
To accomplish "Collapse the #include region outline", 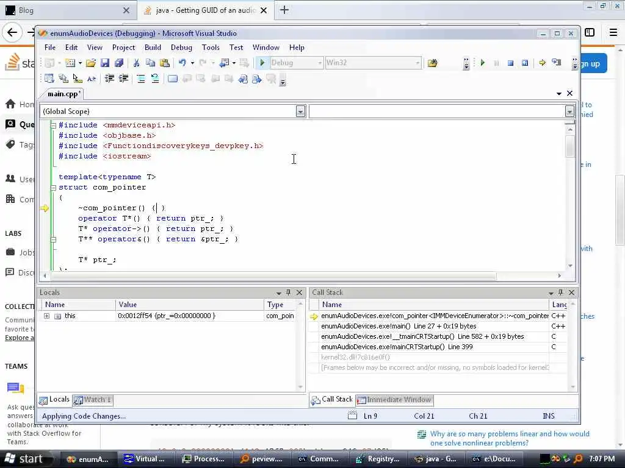I will coord(54,126).
